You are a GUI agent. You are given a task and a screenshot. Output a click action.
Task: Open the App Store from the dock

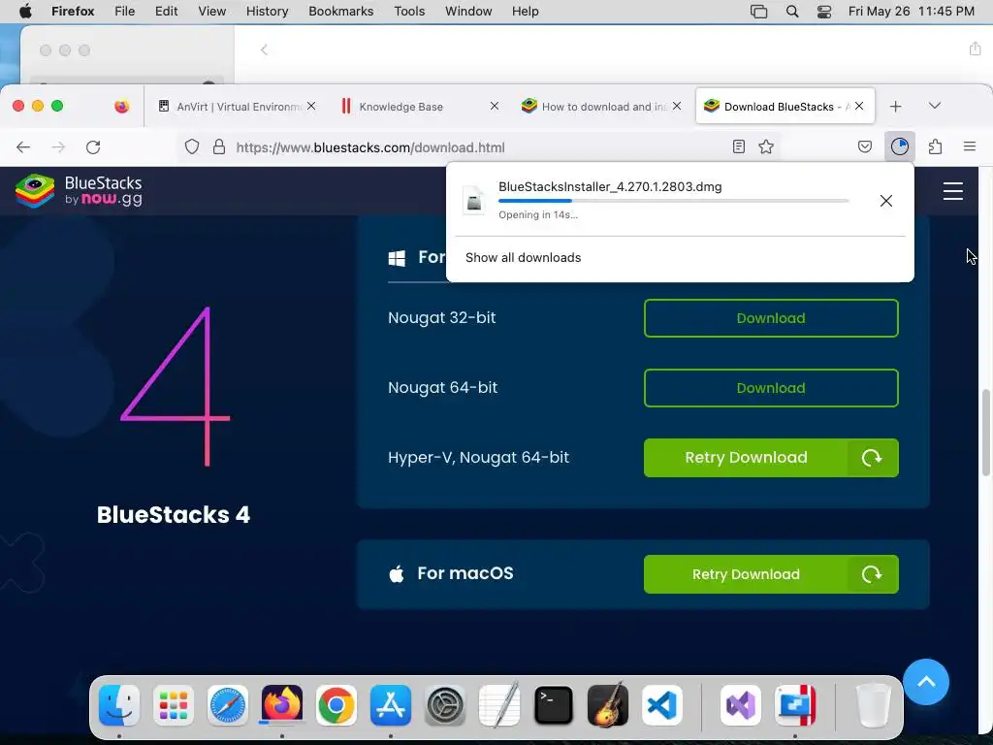(391, 705)
